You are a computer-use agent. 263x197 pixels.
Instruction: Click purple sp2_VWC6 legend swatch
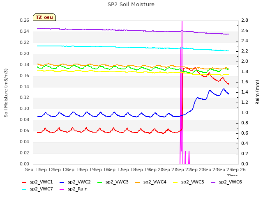(213, 182)
